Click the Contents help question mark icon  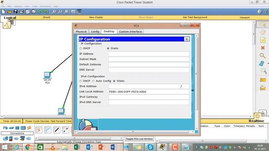(x=266, y=12)
